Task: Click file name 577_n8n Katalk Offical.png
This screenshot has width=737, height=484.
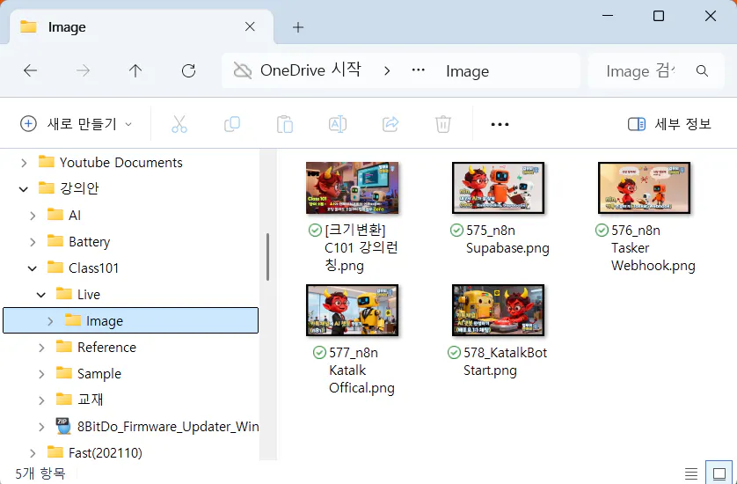Action: (x=361, y=370)
